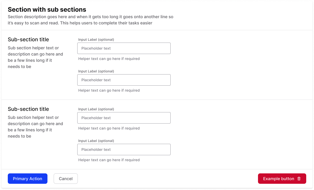This screenshot has height=190, width=314.
Task: Click the first input label in bottom sub-section
Action: point(96,109)
